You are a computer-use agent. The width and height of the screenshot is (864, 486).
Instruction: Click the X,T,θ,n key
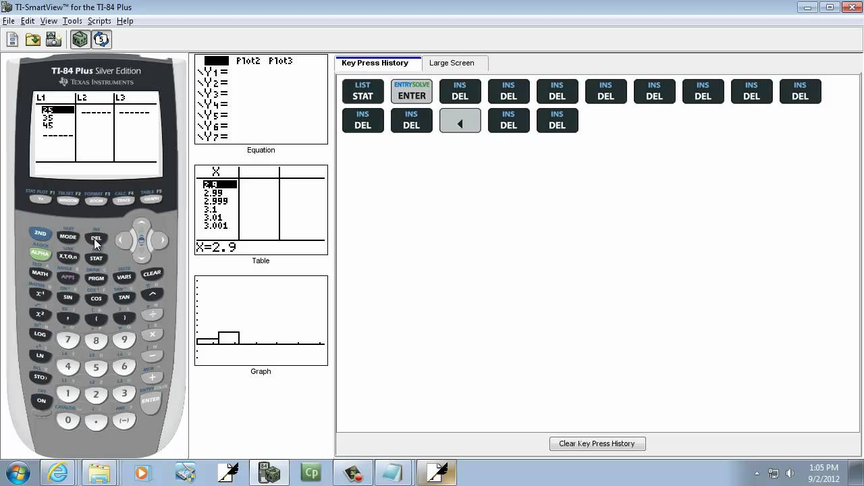[67, 256]
